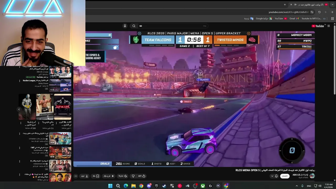Image resolution: width=336 pixels, height=189 pixels.
Task: Open Rocket League 11:15 recommended video
Action: (x=60, y=85)
